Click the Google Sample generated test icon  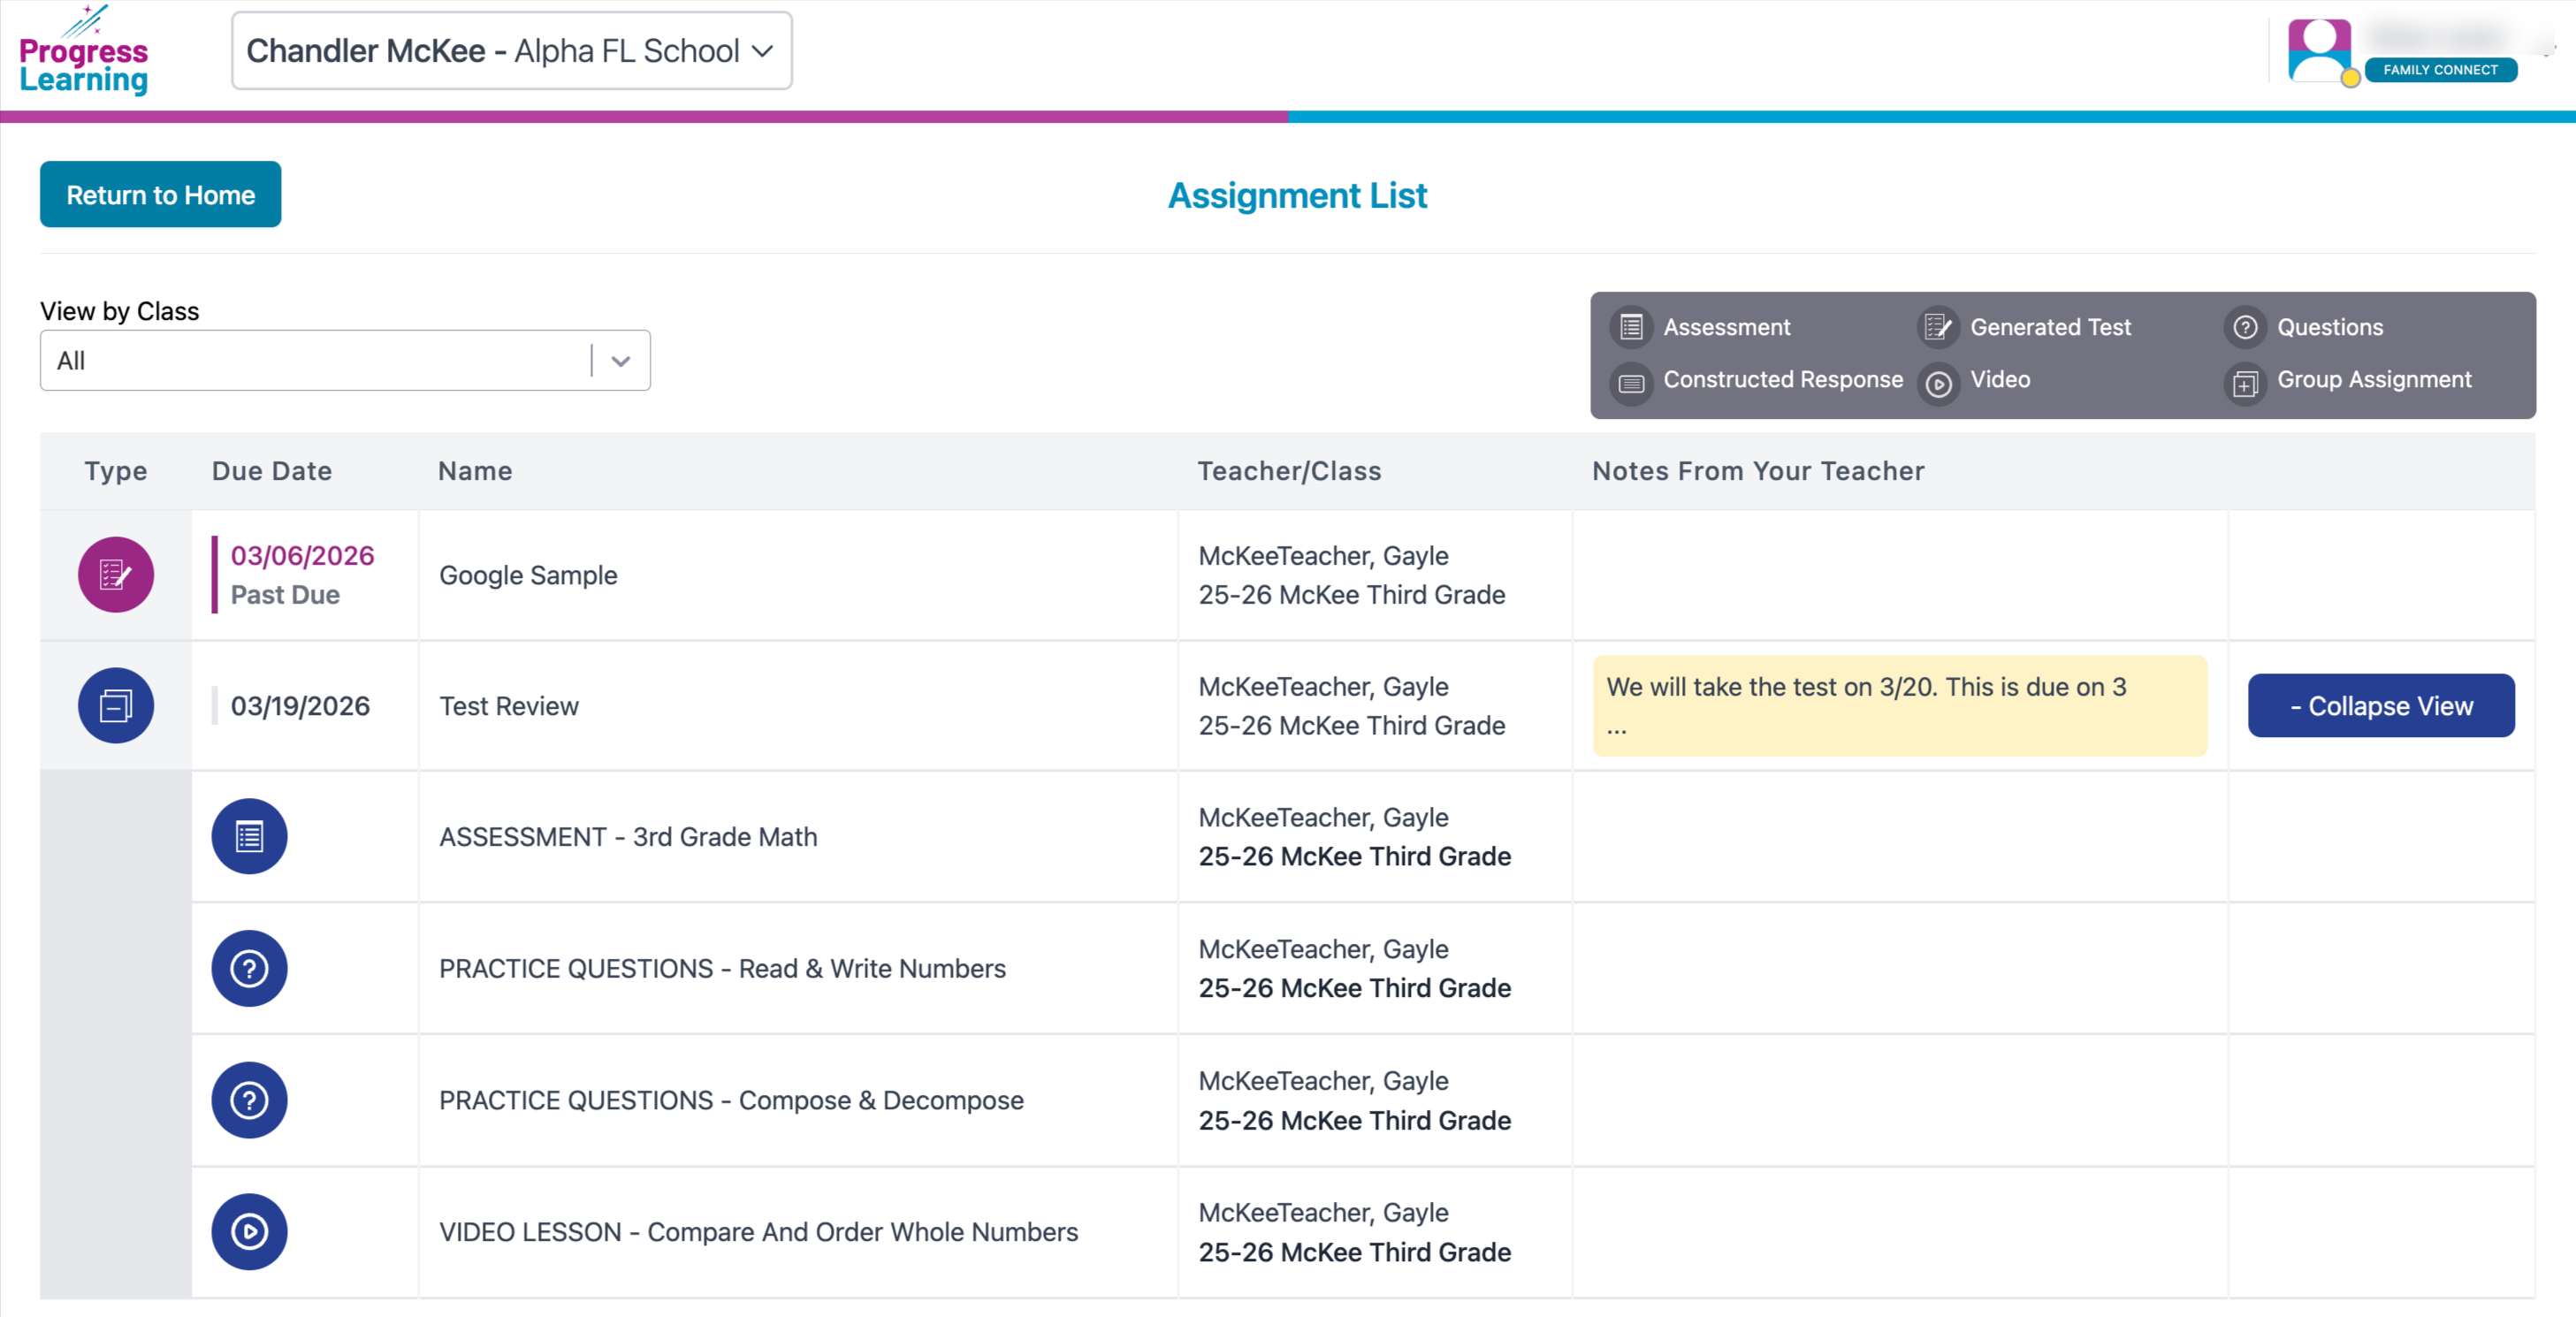[116, 574]
